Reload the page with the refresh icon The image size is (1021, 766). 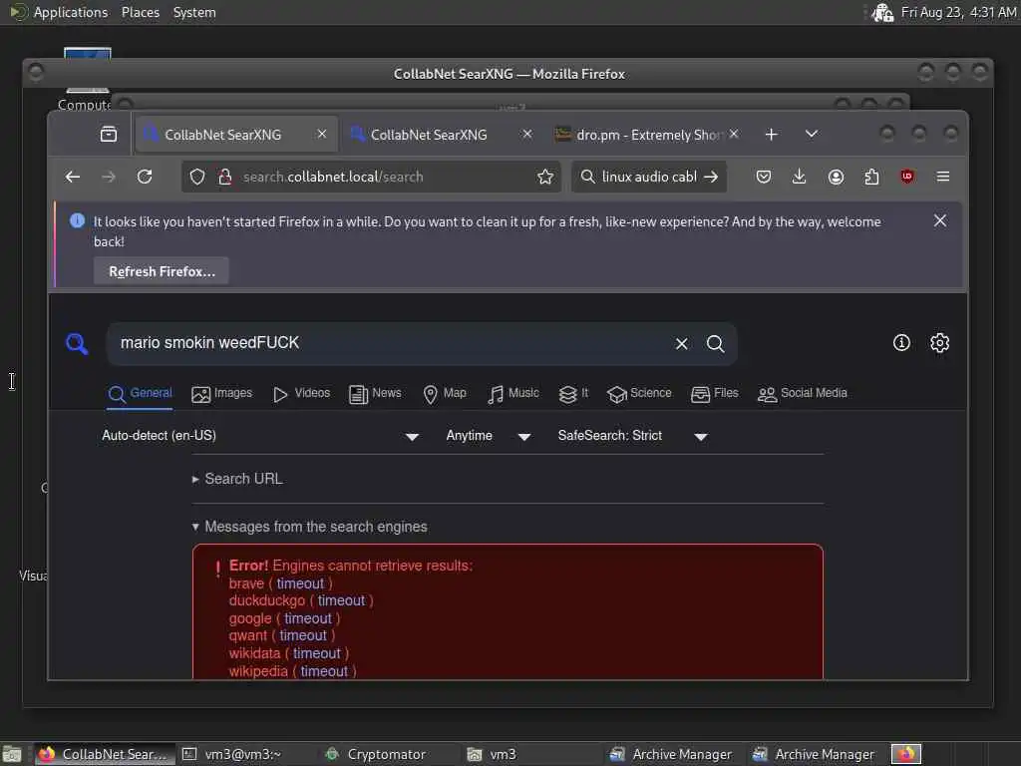pyautogui.click(x=145, y=177)
